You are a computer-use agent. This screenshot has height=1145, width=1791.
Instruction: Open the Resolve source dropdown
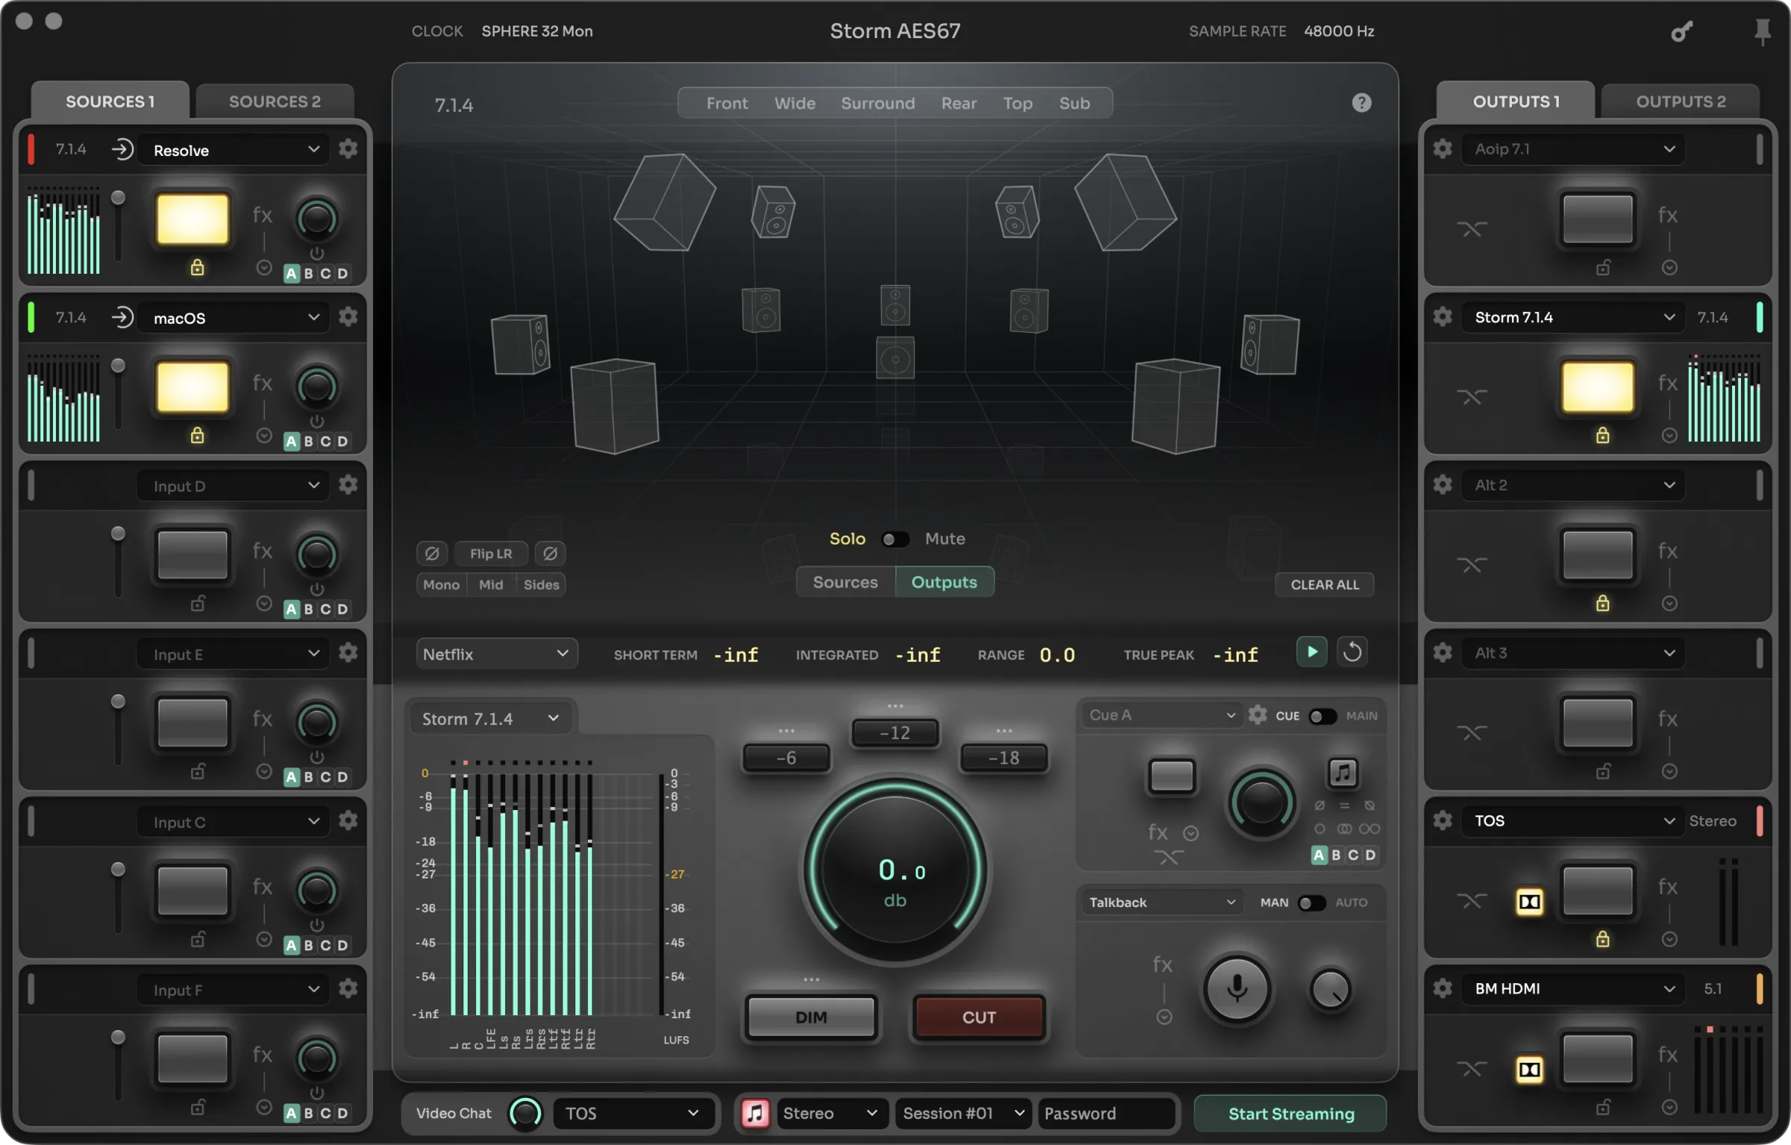click(234, 150)
